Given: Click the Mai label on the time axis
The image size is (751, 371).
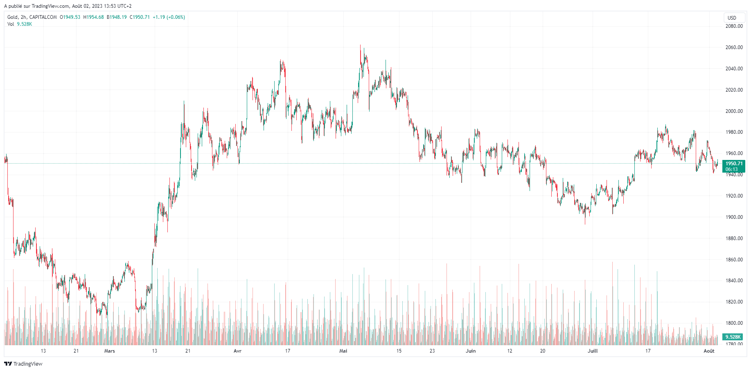Looking at the screenshot, I should [x=343, y=351].
